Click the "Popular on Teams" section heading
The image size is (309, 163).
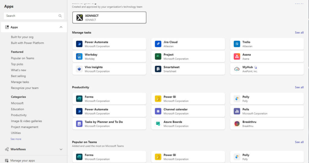pyautogui.click(x=84, y=142)
